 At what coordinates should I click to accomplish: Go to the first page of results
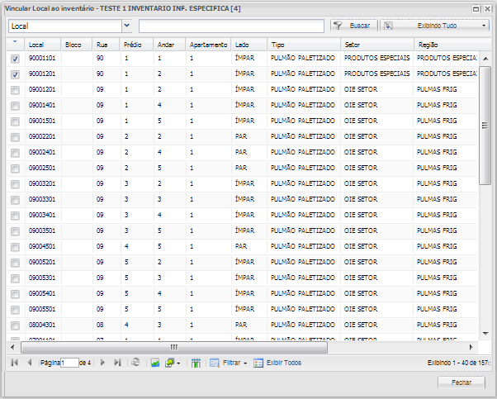(x=15, y=363)
